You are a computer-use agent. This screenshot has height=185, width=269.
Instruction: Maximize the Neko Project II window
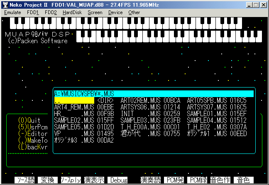pyautogui.click(x=256, y=5)
